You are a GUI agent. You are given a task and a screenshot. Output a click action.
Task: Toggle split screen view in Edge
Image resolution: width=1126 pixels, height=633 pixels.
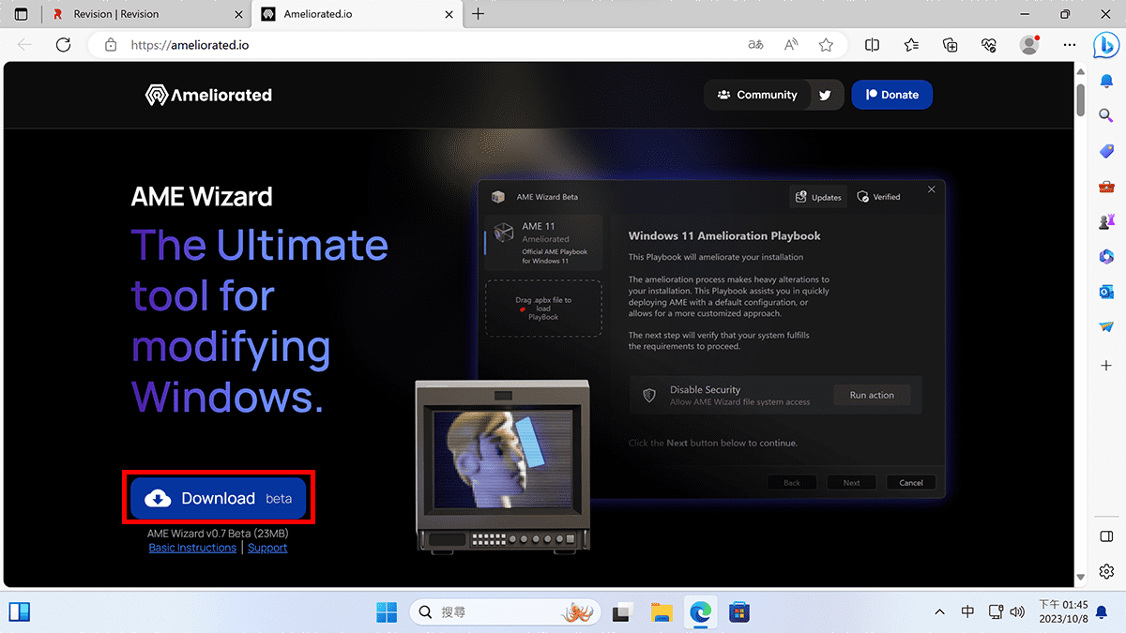point(871,44)
